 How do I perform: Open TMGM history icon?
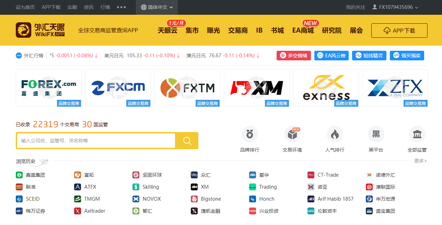(78, 199)
